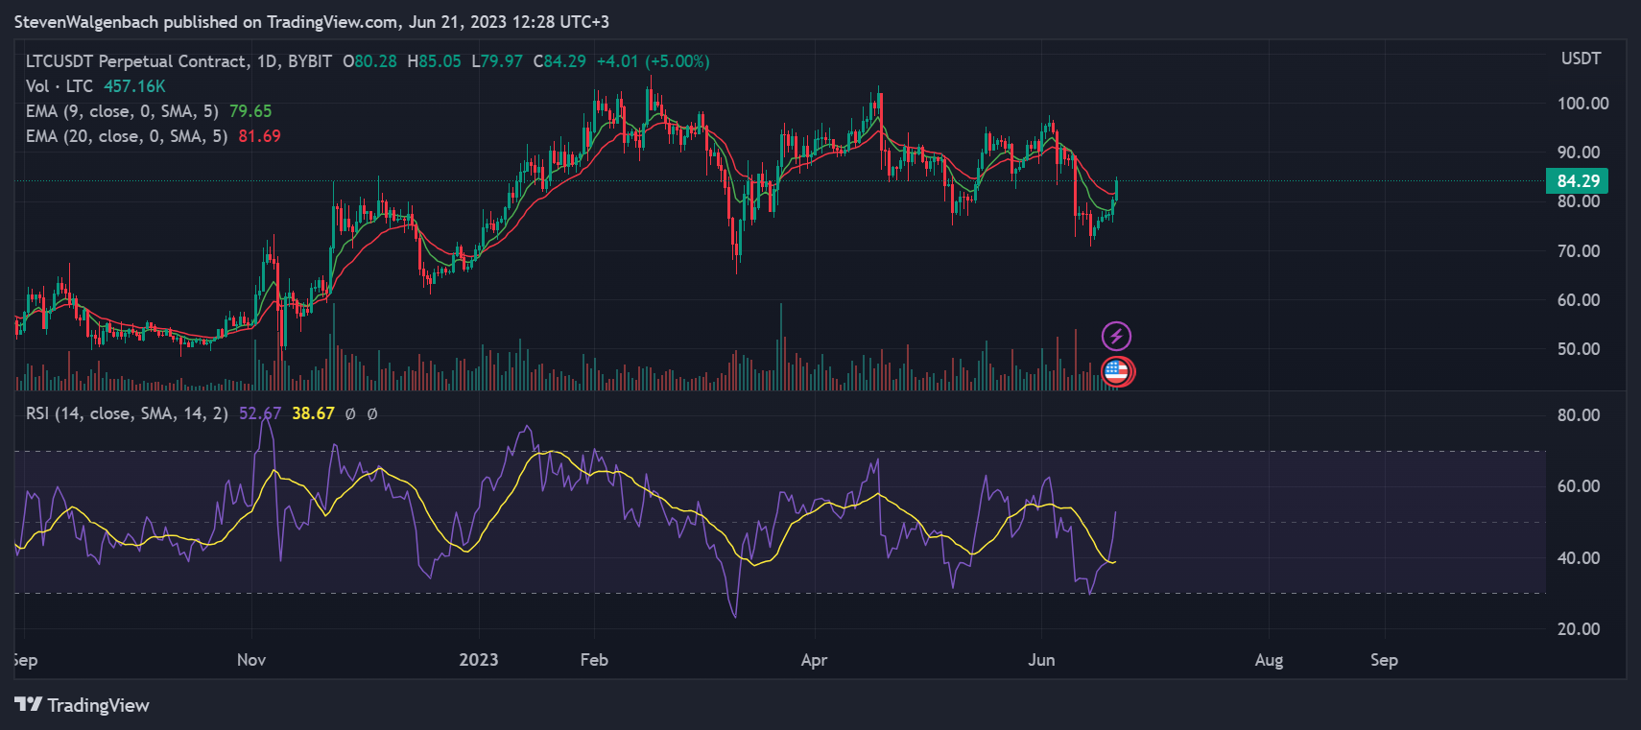Click the TradingView logo at bottom left
Image resolution: width=1641 pixels, height=730 pixels.
click(83, 705)
